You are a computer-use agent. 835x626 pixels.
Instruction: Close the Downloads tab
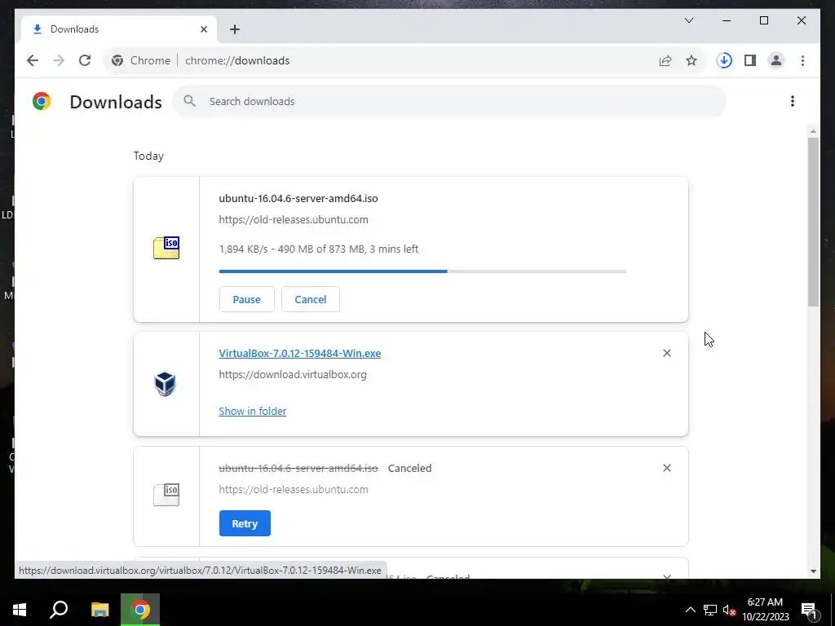[203, 29]
